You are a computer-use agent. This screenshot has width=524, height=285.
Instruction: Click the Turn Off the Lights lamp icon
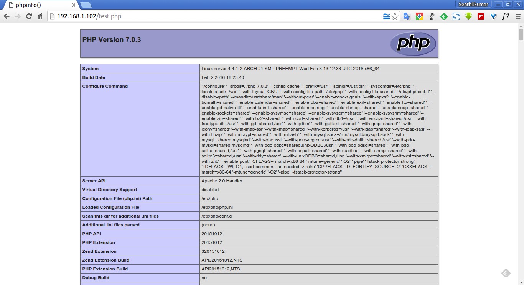click(432, 16)
